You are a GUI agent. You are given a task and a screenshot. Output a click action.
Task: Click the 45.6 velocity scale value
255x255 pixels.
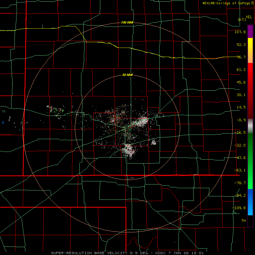tap(241, 82)
